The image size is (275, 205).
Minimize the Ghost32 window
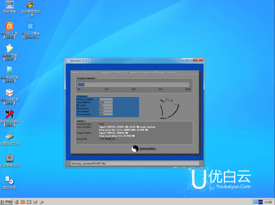point(184,60)
